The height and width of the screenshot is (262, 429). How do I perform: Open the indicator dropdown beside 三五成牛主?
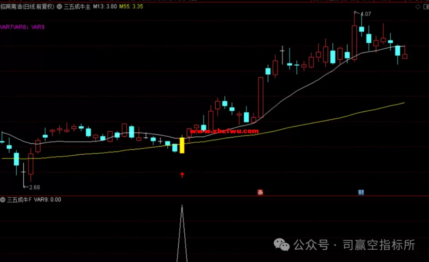click(59, 7)
